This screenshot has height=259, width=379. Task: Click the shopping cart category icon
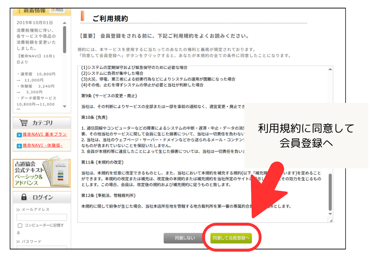[x=24, y=123]
